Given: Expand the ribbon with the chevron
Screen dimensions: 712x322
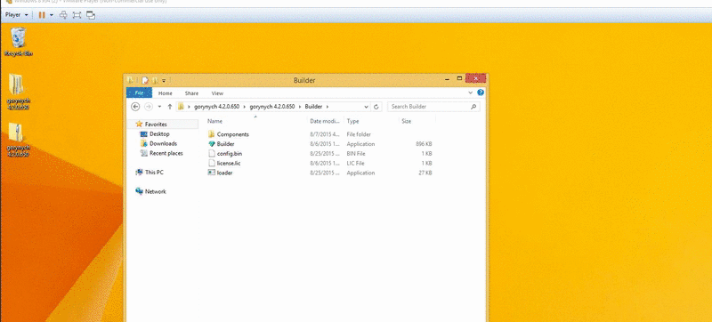Looking at the screenshot, I should (471, 93).
